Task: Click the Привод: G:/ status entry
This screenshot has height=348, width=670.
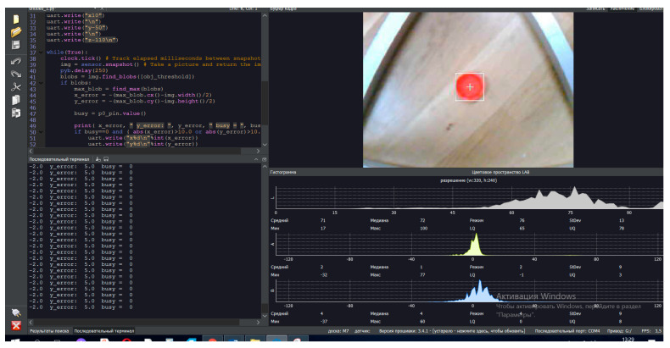Action: tap(619, 331)
